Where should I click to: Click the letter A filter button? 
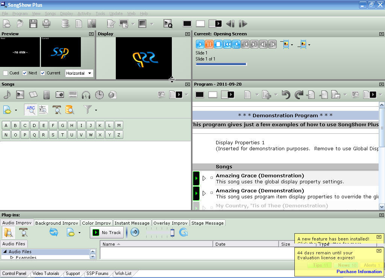coord(6,125)
